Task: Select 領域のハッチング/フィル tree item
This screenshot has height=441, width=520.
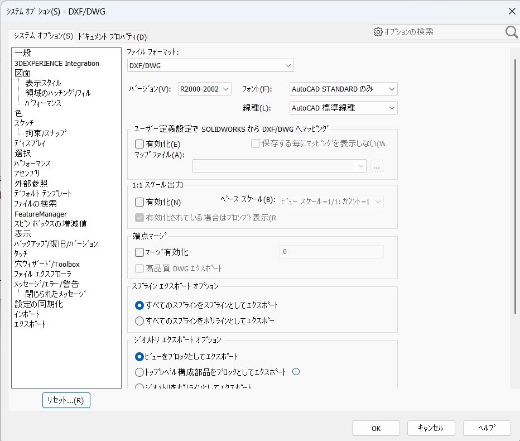Action: (x=58, y=93)
